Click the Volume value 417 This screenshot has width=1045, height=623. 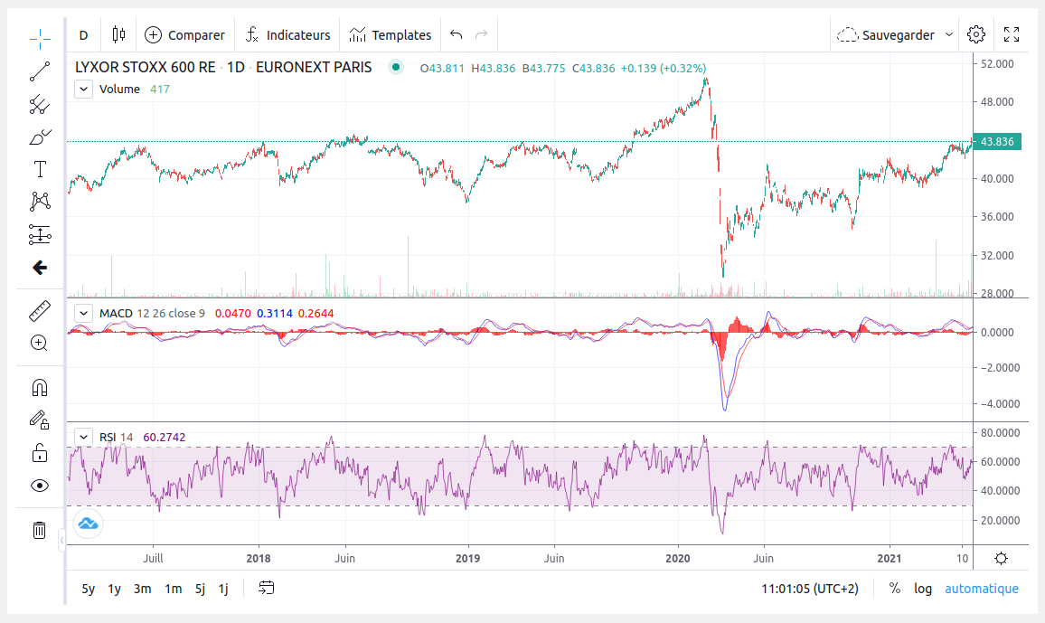[x=160, y=90]
